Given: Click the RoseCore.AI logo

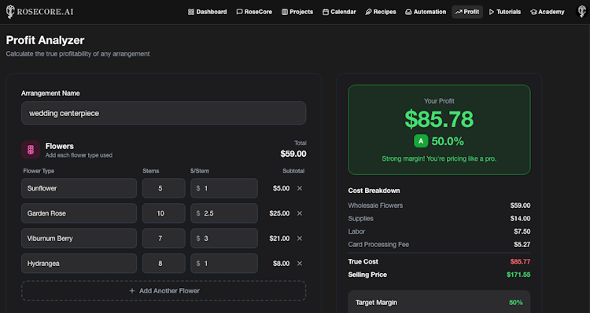Looking at the screenshot, I should [x=39, y=12].
